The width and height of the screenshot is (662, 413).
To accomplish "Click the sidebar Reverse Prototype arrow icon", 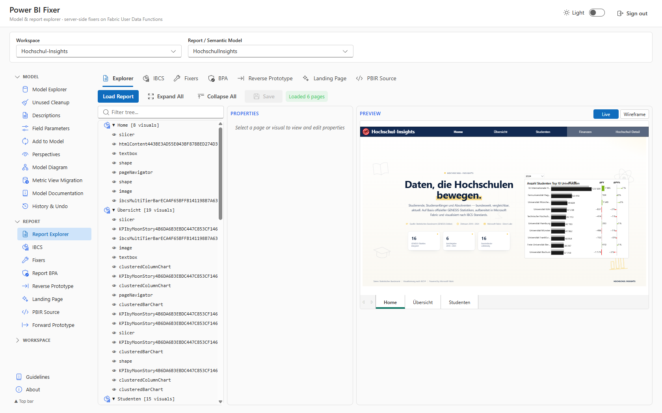I will pyautogui.click(x=25, y=286).
